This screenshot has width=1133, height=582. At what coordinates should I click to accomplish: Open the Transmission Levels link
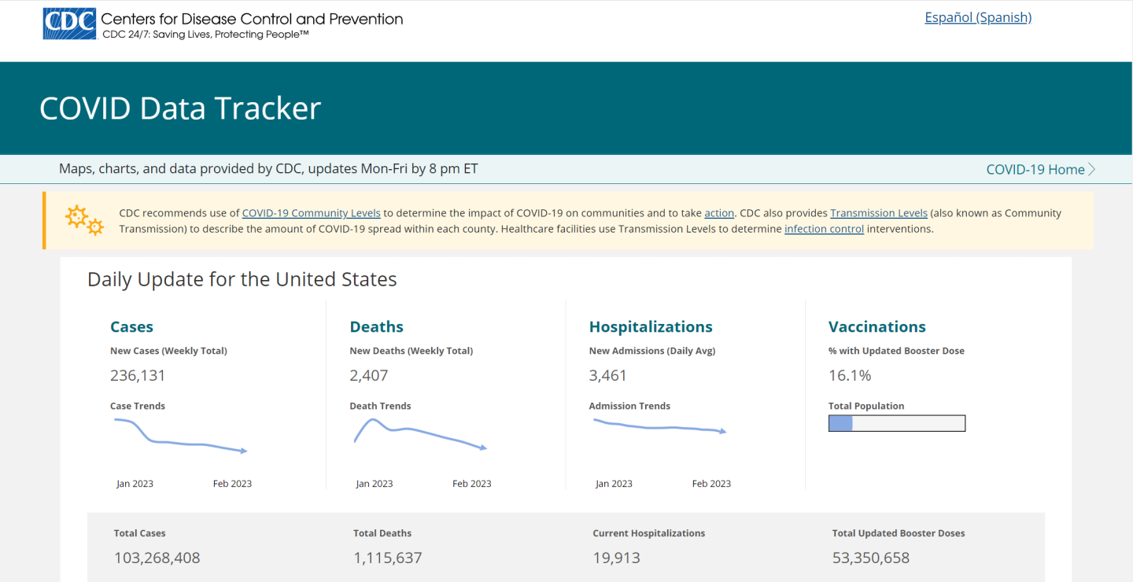pyautogui.click(x=879, y=213)
